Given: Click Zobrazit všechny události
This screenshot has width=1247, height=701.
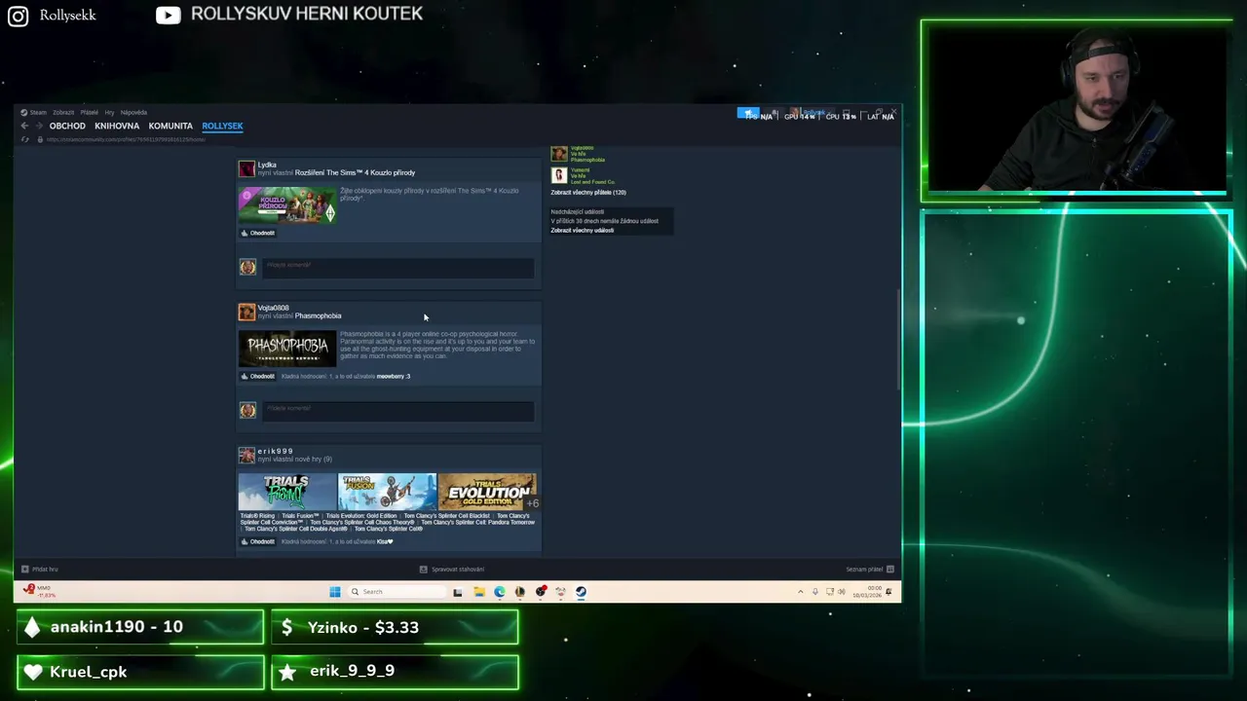Looking at the screenshot, I should coord(583,231).
